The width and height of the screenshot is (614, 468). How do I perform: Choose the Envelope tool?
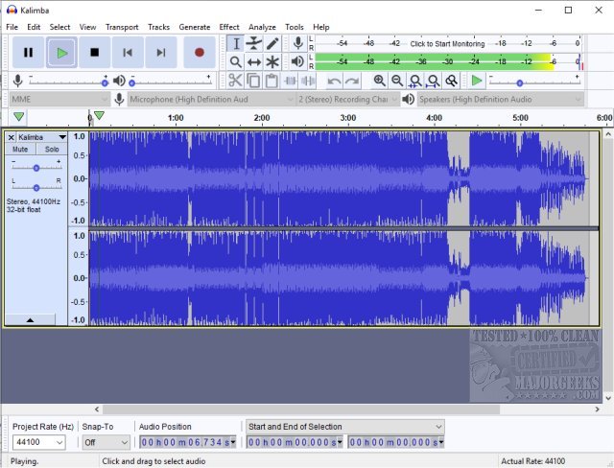pos(254,43)
